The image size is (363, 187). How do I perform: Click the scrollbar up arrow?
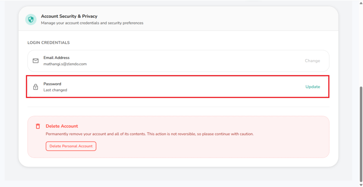pyautogui.click(x=361, y=2)
